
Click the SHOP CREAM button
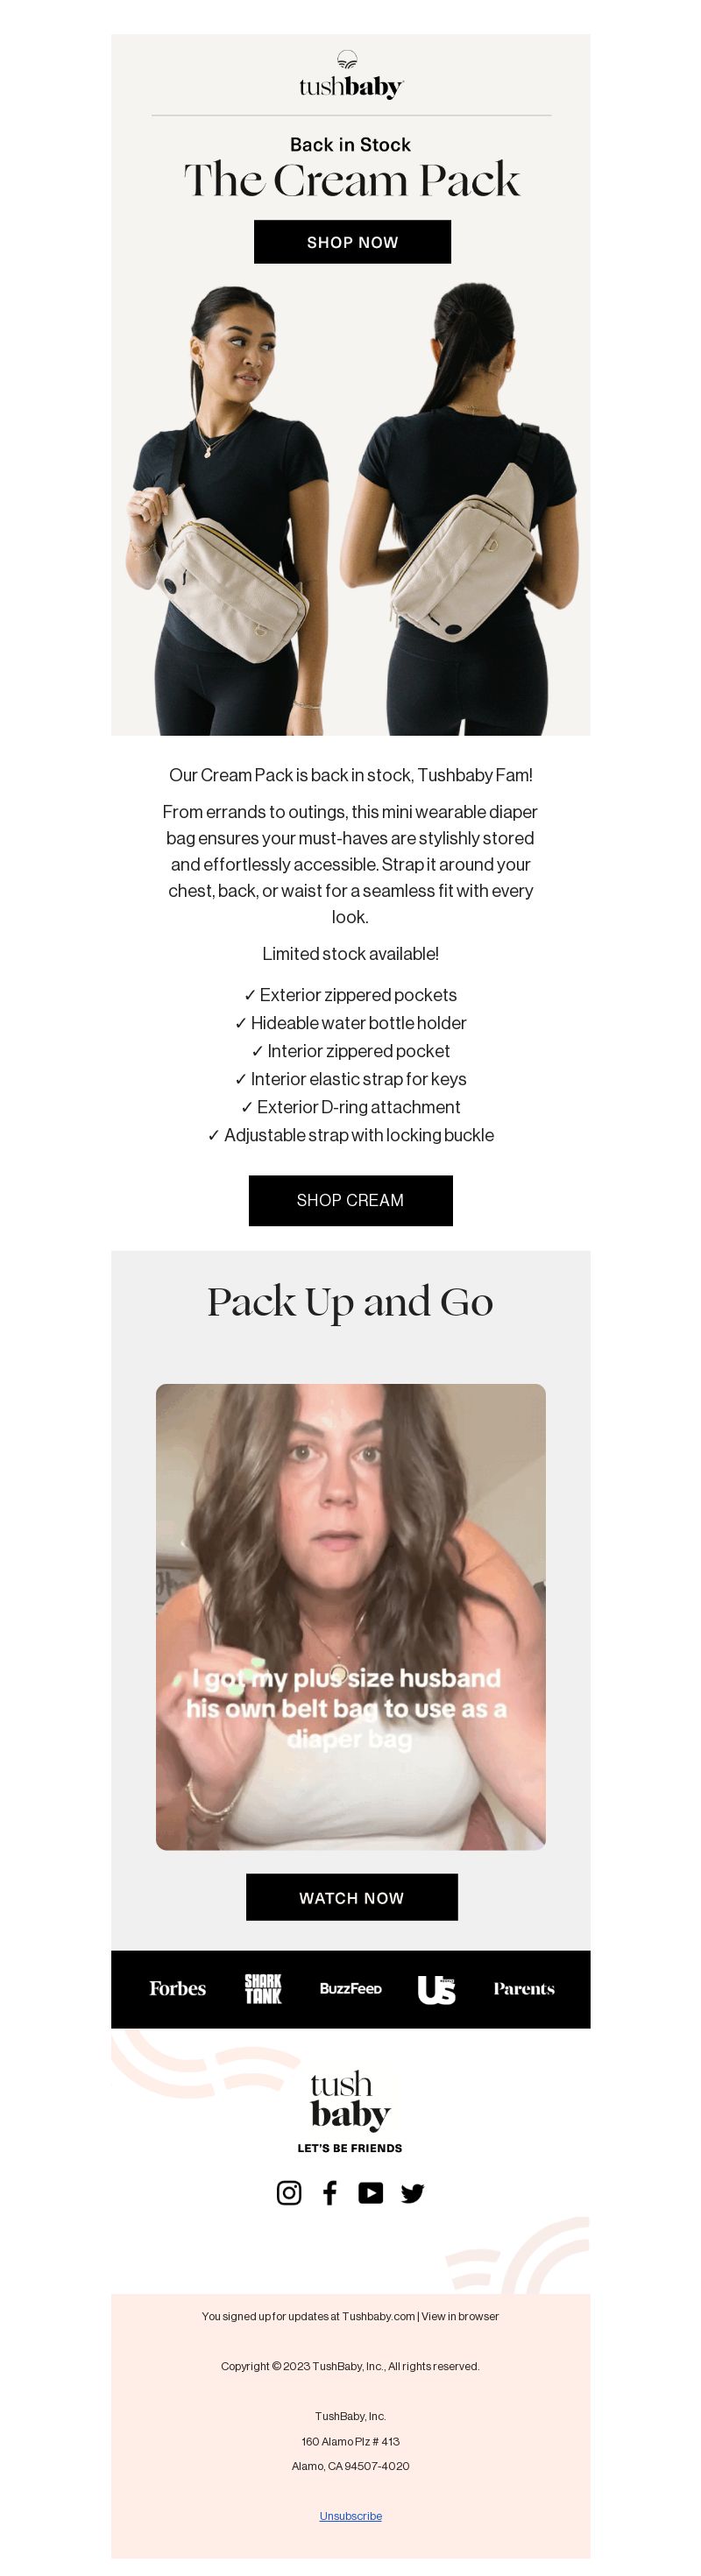click(x=350, y=1200)
